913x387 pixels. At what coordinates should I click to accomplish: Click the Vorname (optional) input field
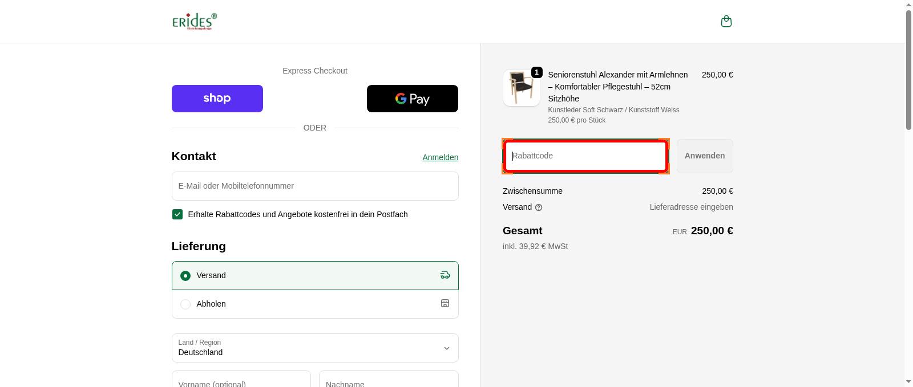(x=241, y=381)
